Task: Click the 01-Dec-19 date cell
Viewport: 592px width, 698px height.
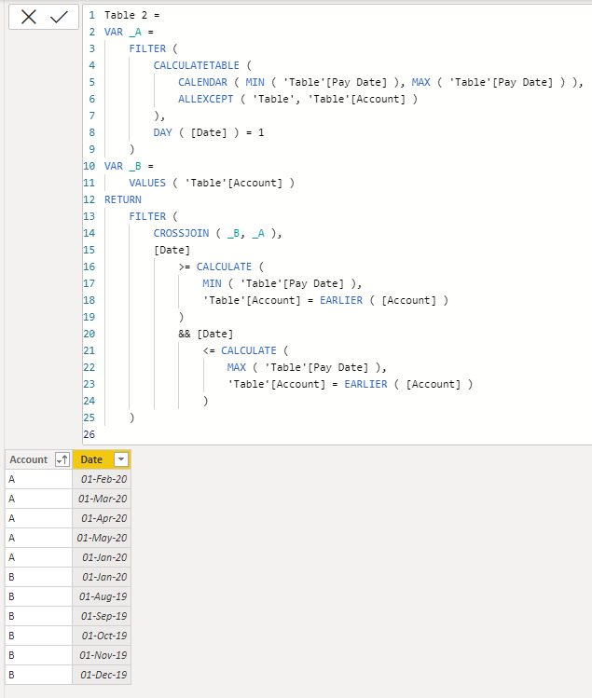Action: pos(102,675)
